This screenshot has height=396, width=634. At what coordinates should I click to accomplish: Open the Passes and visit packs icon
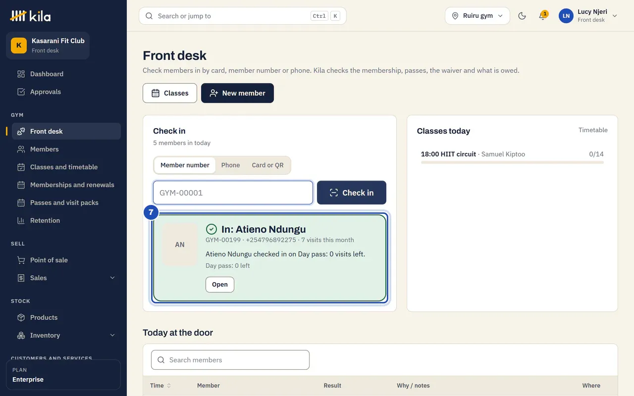tap(21, 202)
